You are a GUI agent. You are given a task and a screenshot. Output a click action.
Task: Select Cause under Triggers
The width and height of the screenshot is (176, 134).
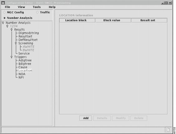click(23, 67)
